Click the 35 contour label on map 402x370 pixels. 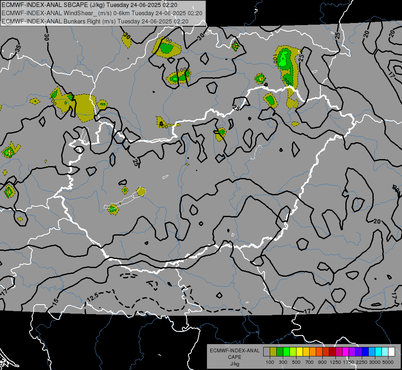[x=18, y=48]
